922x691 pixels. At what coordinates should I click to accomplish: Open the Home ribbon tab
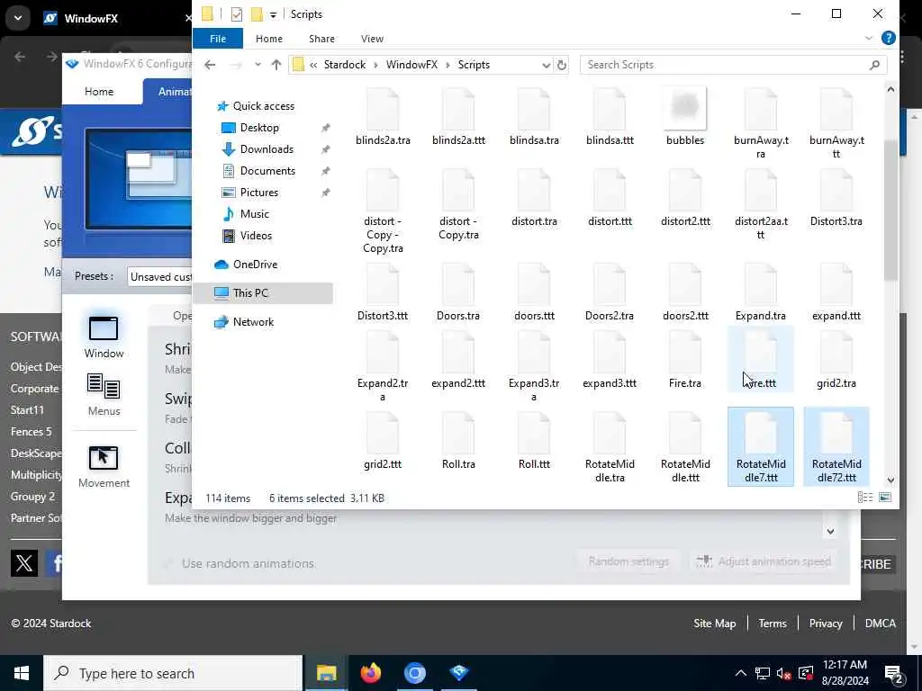point(268,38)
